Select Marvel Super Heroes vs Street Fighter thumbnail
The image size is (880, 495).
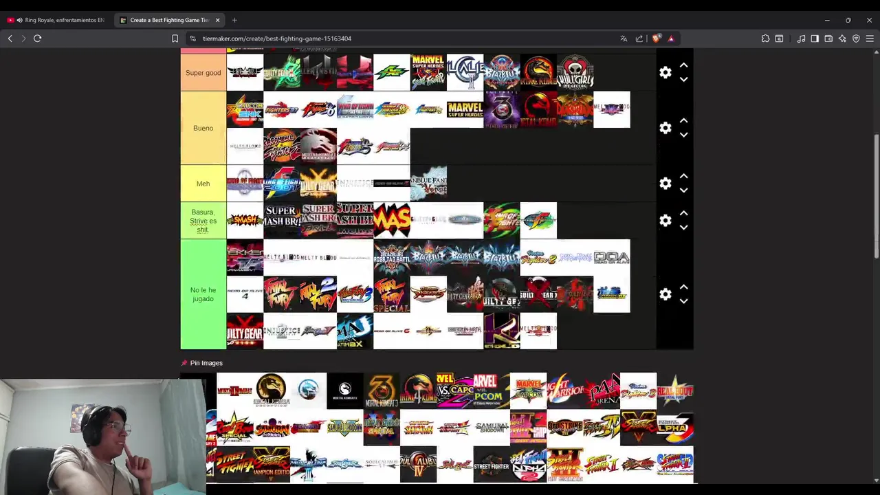(x=428, y=72)
